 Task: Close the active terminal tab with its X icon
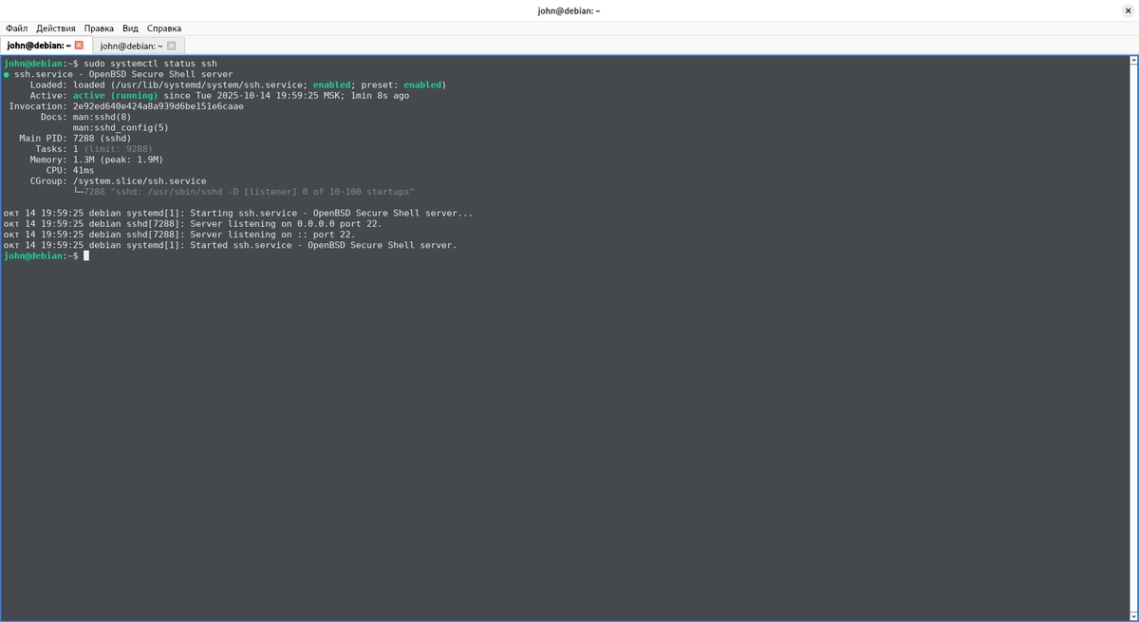pyautogui.click(x=79, y=46)
